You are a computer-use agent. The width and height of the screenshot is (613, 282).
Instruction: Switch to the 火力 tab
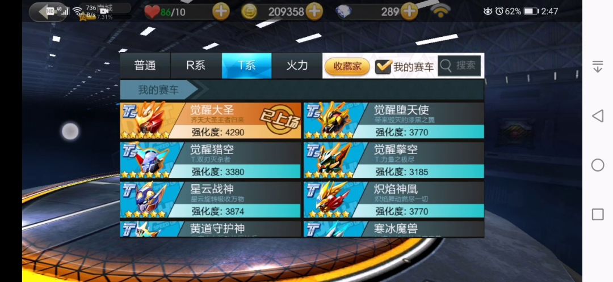pos(297,66)
